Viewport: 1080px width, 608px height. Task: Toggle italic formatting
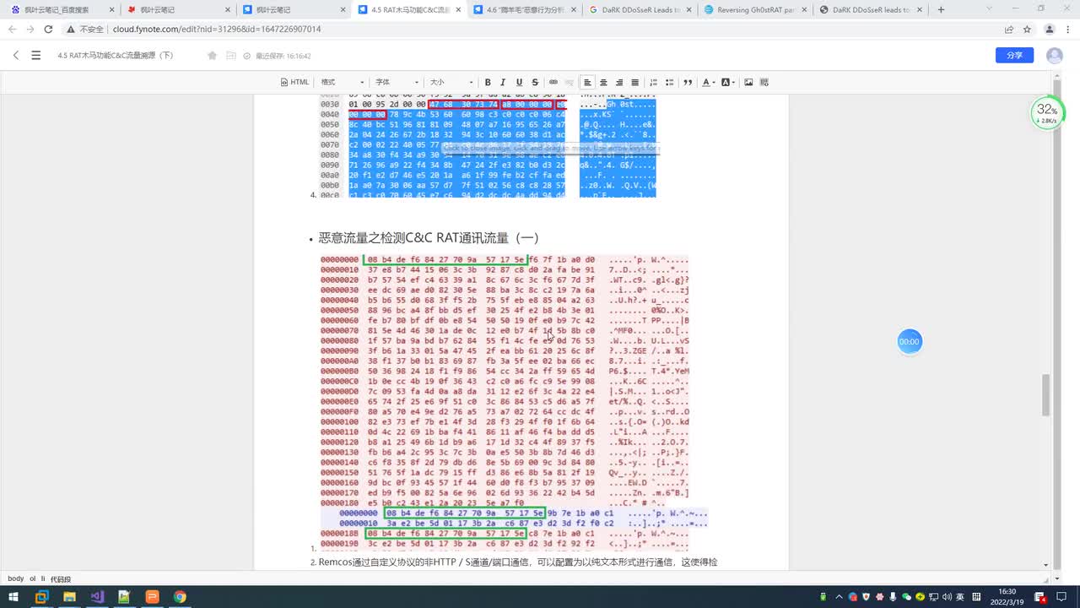coord(503,82)
